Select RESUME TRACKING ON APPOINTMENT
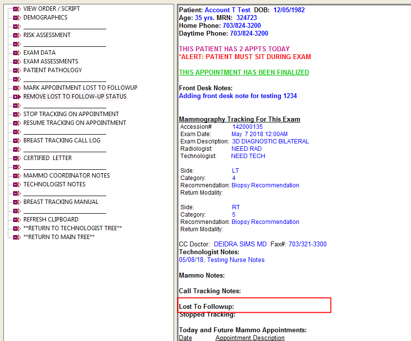The height and width of the screenshot is (341, 411). pos(75,123)
